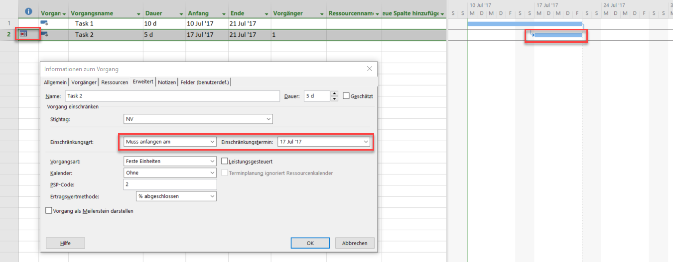673x262 pixels.
Task: Close the Informationen zum Vorgang dialog
Action: pyautogui.click(x=369, y=69)
